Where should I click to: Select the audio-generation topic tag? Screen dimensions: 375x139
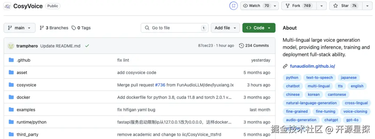pyautogui.click(x=301, y=120)
